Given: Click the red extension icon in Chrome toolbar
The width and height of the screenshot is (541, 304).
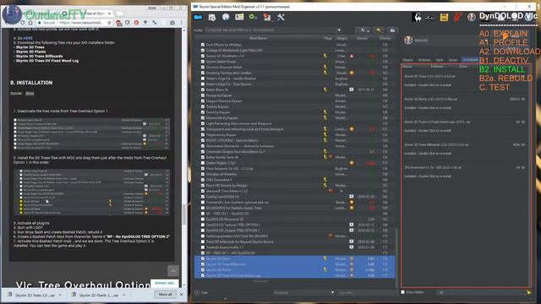Looking at the screenshot, I should (136, 23).
